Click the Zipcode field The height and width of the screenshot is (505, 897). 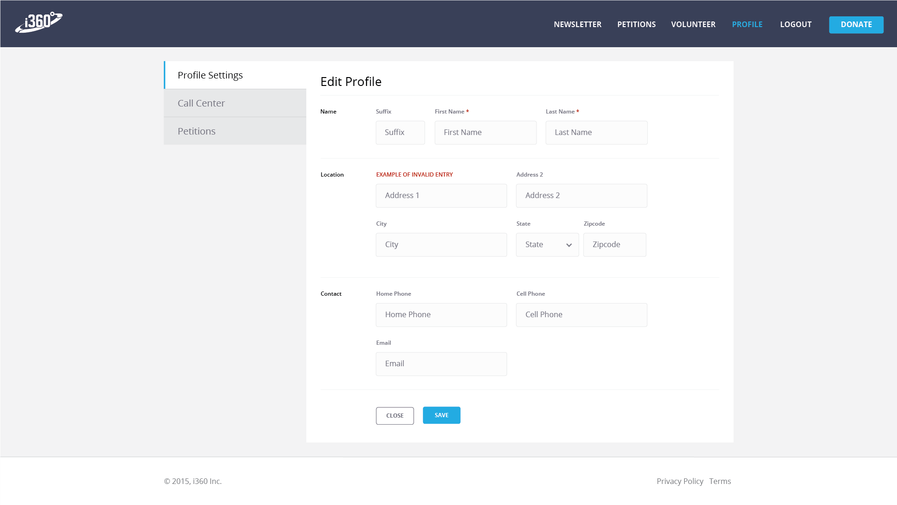(614, 245)
